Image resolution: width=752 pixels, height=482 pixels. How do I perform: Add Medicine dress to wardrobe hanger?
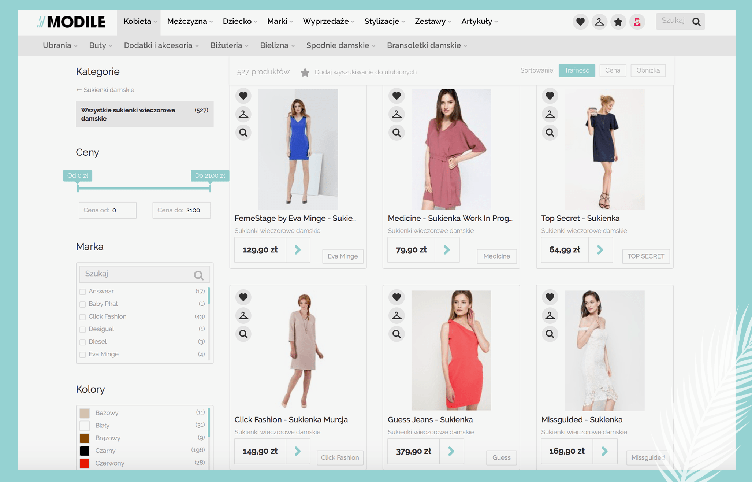pos(397,114)
